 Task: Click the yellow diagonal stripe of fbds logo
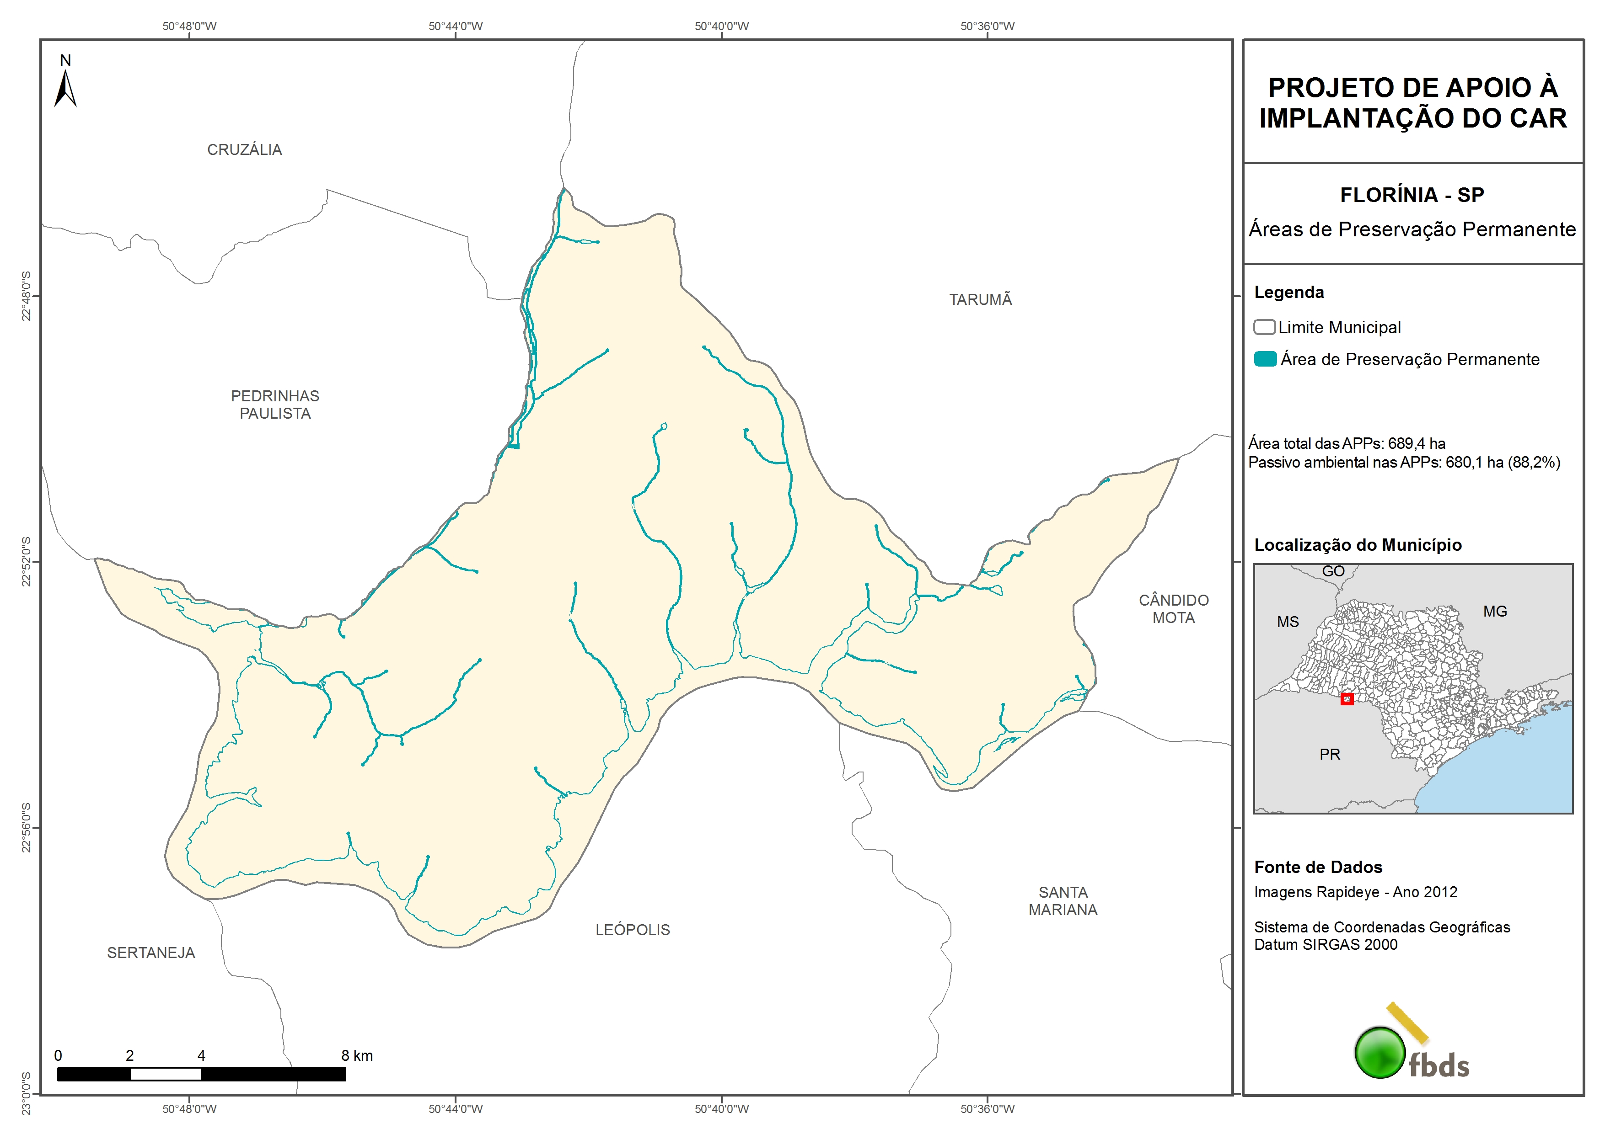pyautogui.click(x=1407, y=1022)
